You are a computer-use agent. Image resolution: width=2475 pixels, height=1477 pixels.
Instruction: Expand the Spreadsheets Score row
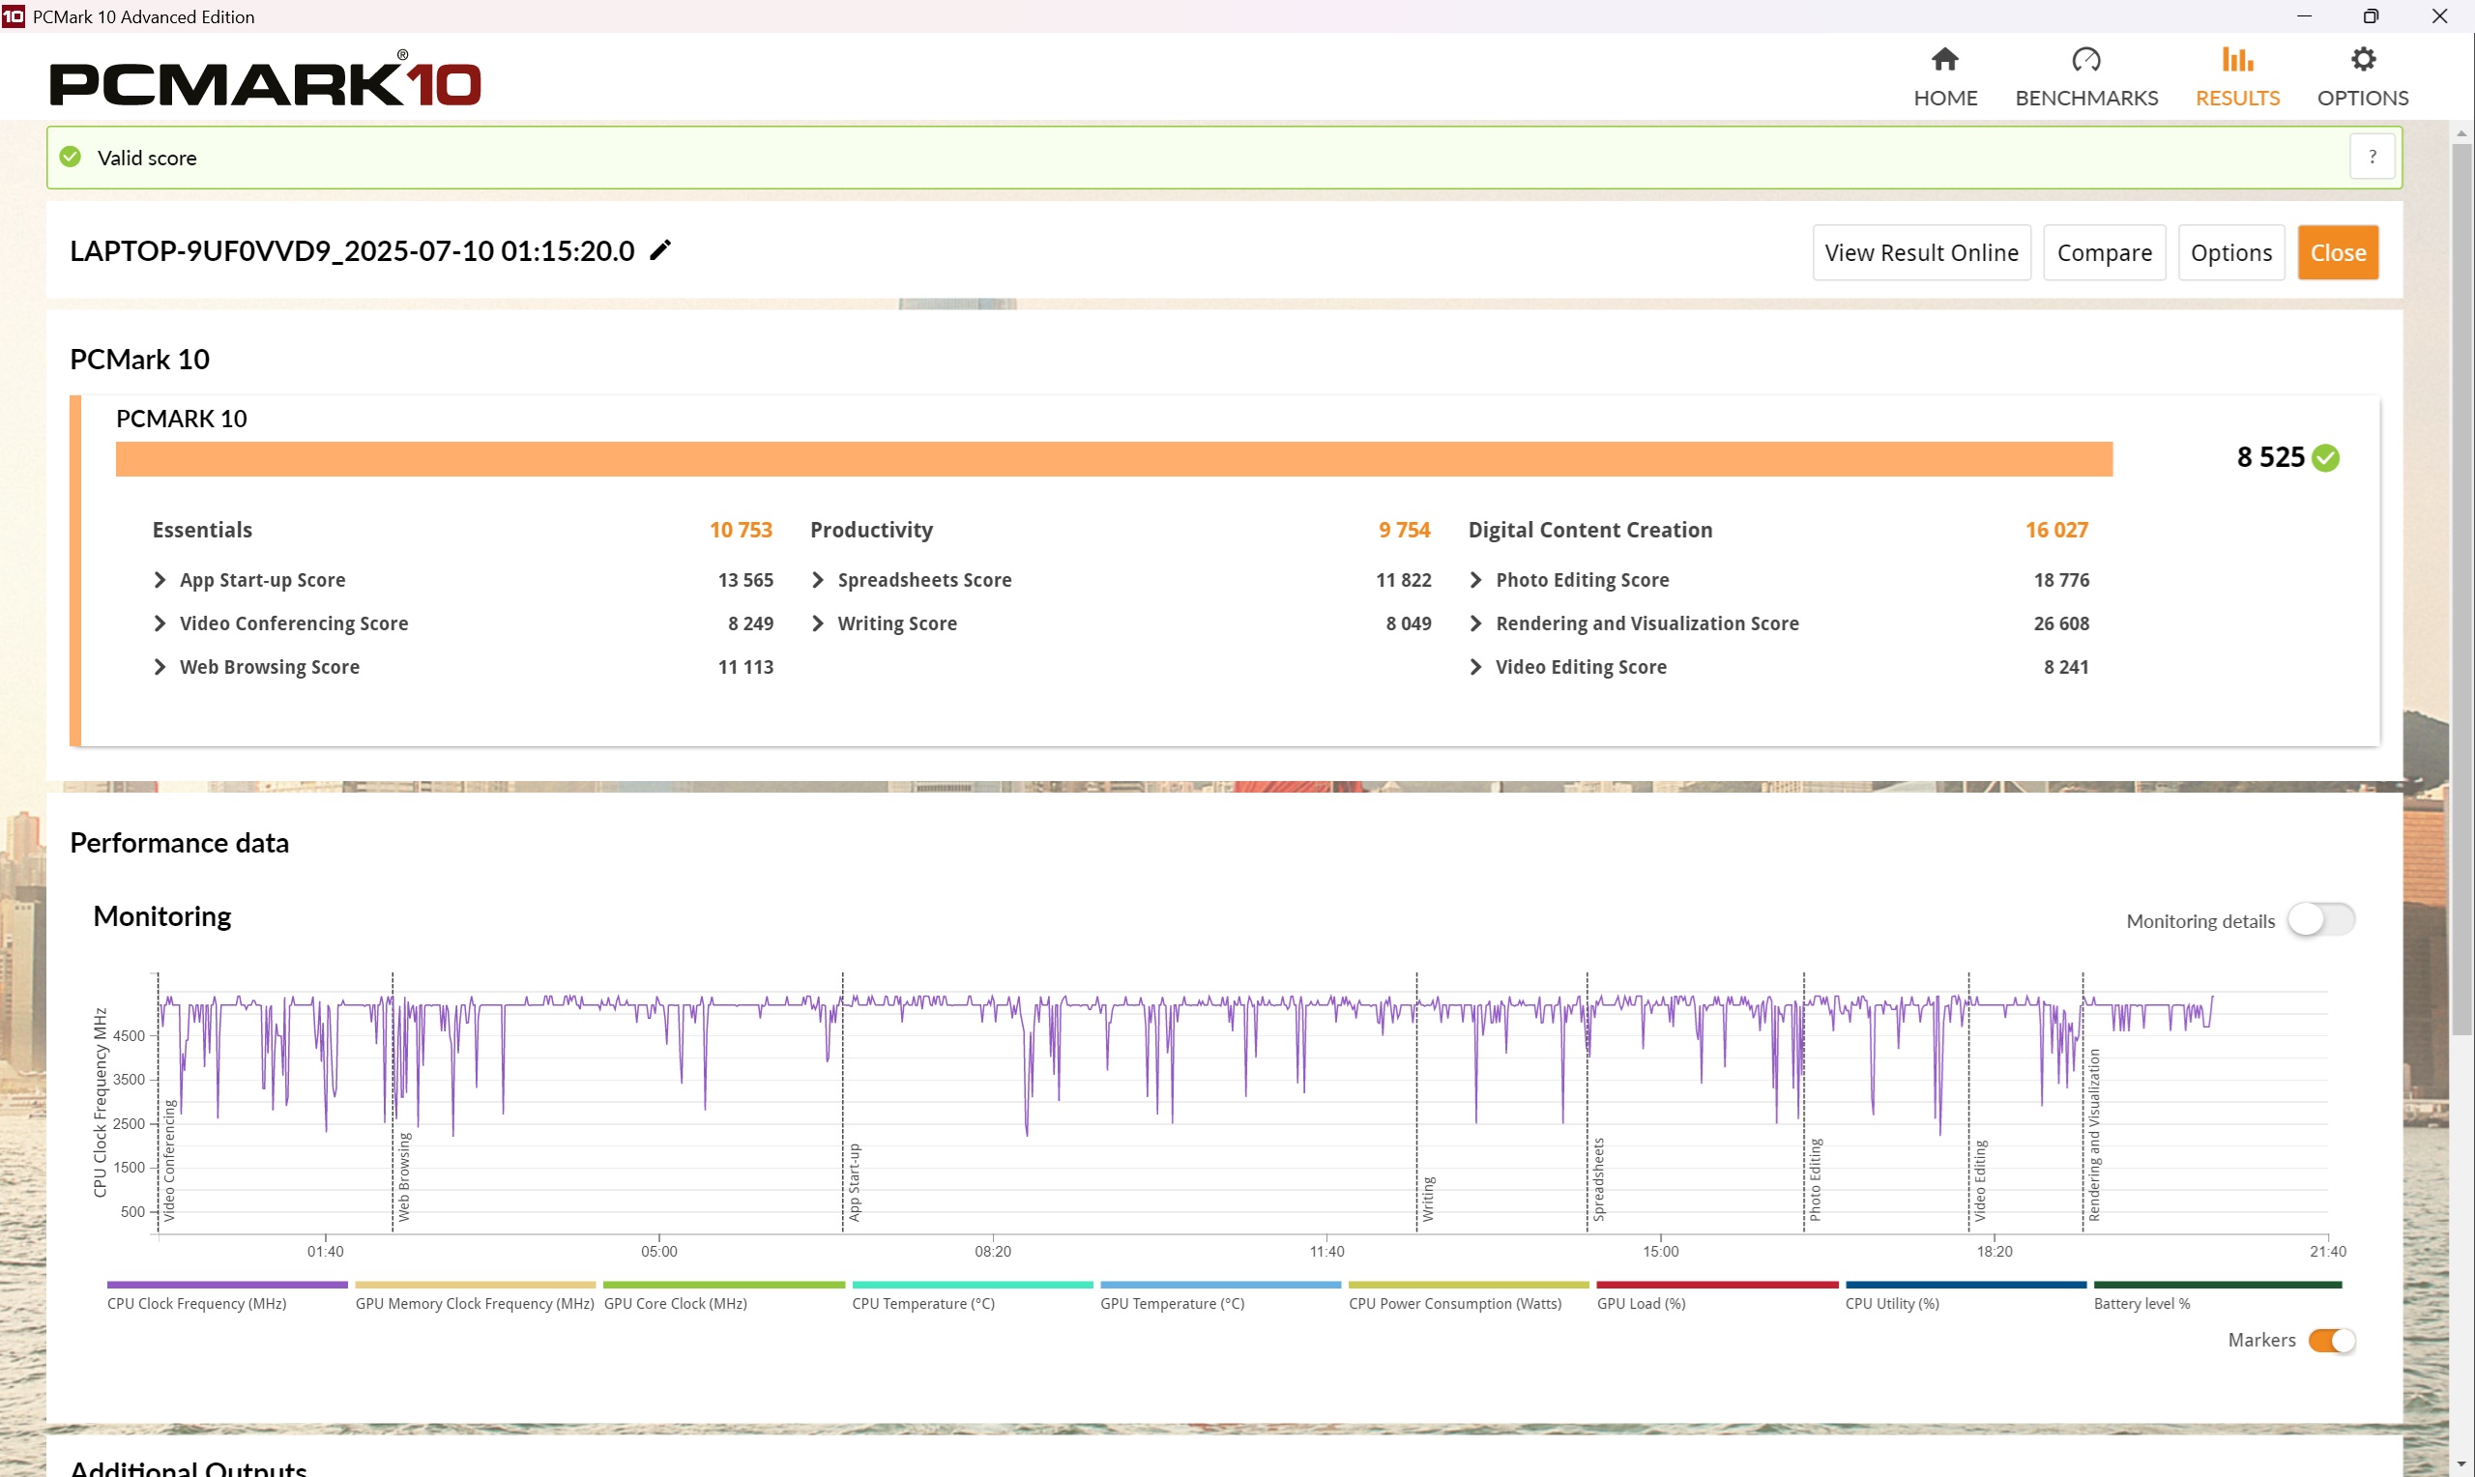point(818,579)
